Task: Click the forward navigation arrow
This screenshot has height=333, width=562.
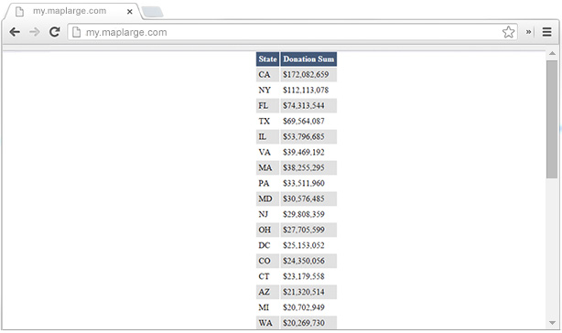Action: click(x=35, y=32)
